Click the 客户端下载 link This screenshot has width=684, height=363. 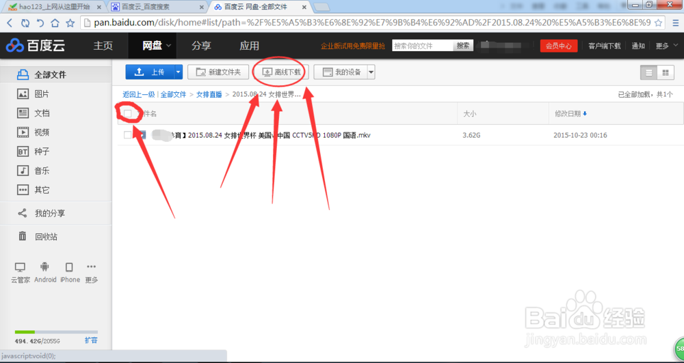[x=604, y=46]
